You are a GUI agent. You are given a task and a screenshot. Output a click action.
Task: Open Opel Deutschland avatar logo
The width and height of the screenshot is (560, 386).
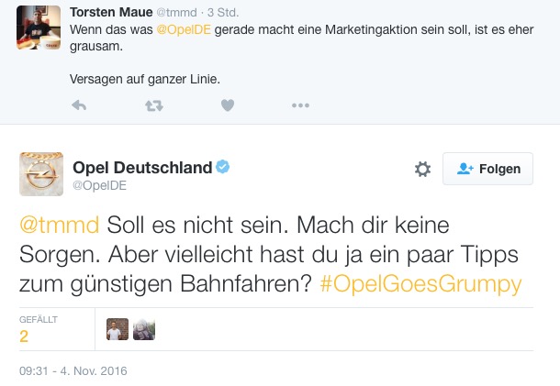tap(41, 174)
